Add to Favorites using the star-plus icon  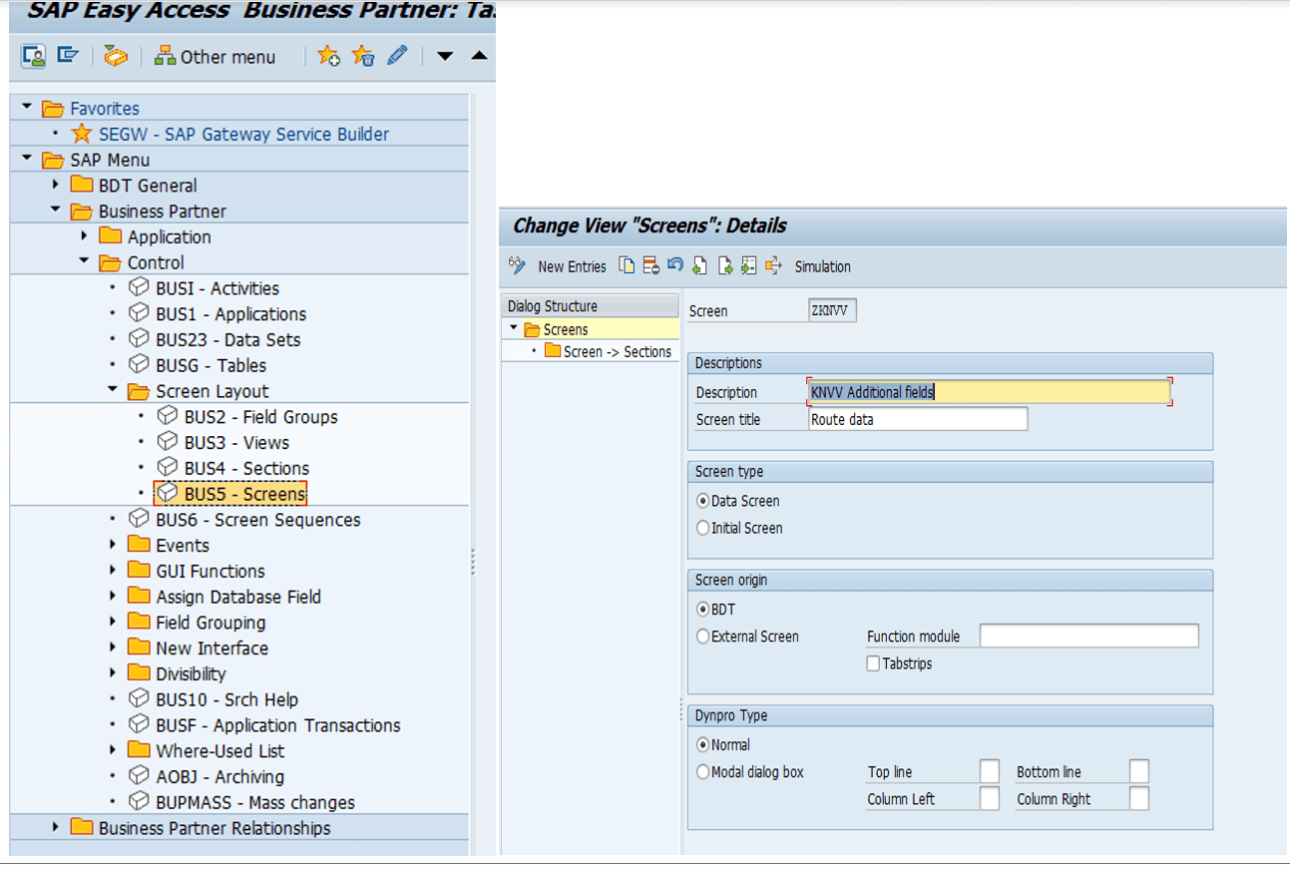point(328,56)
